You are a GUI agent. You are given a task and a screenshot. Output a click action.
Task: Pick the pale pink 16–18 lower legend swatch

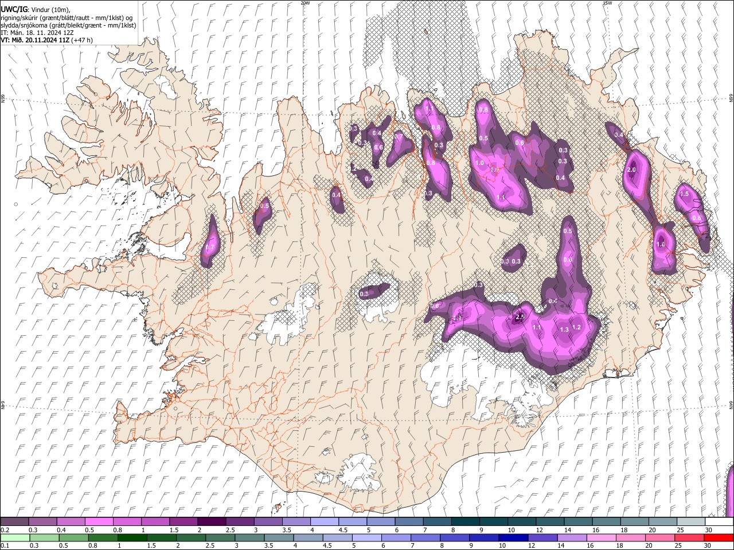click(602, 537)
